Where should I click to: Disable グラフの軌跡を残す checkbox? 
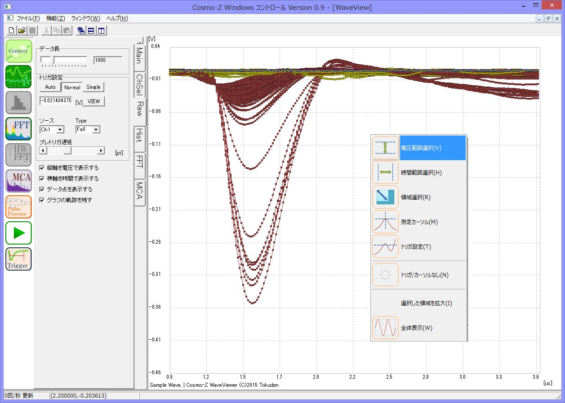42,200
